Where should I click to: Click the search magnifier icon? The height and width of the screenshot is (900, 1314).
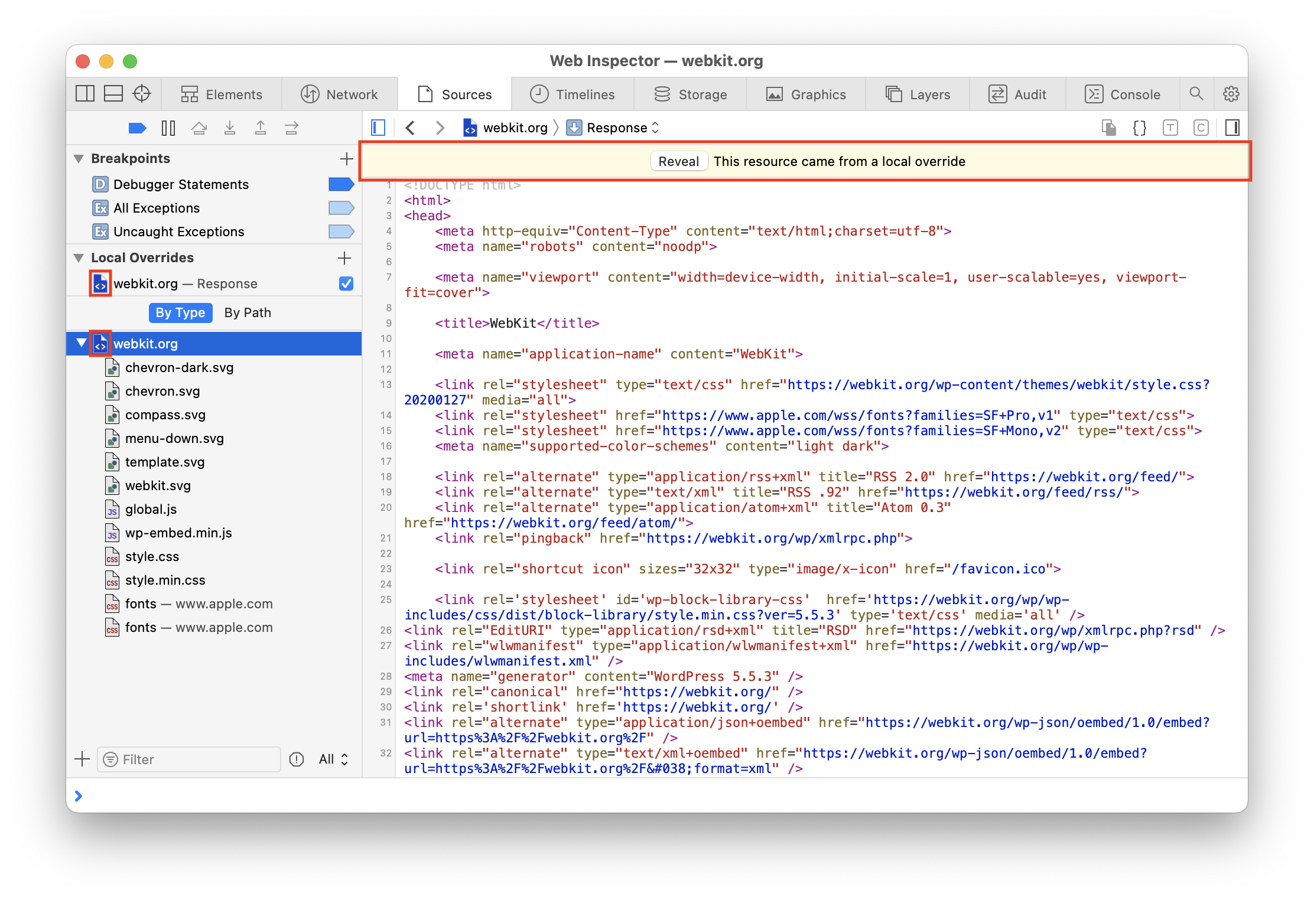tap(1196, 94)
